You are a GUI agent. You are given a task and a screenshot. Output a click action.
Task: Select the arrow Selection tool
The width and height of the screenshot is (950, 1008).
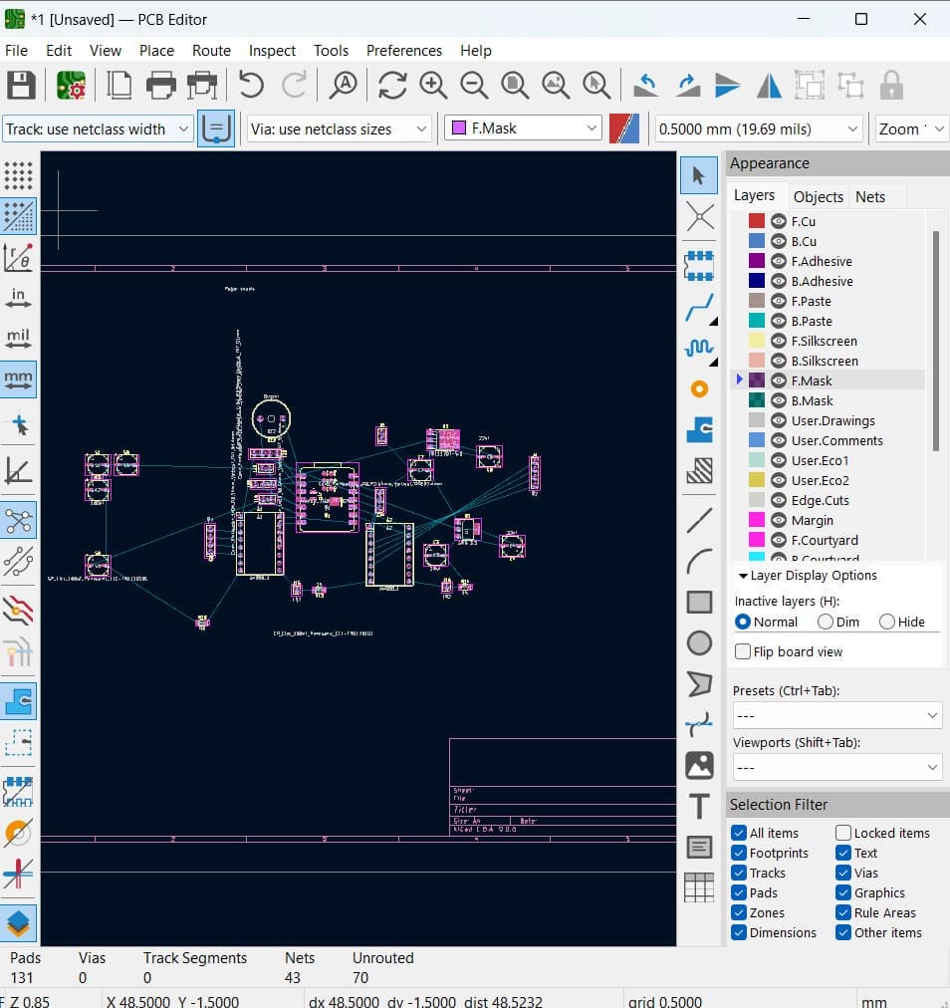click(699, 175)
